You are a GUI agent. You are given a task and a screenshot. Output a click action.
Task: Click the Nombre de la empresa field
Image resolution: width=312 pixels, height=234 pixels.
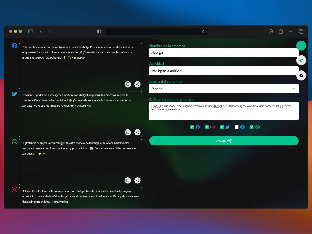224,53
